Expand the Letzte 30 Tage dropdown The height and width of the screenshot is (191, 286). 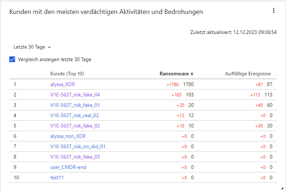point(32,47)
